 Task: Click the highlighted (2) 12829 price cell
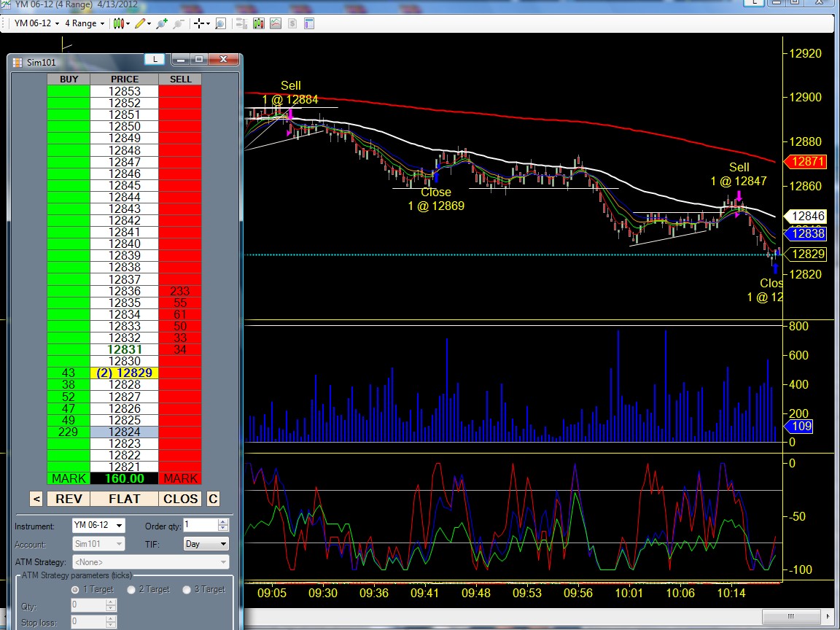point(124,373)
